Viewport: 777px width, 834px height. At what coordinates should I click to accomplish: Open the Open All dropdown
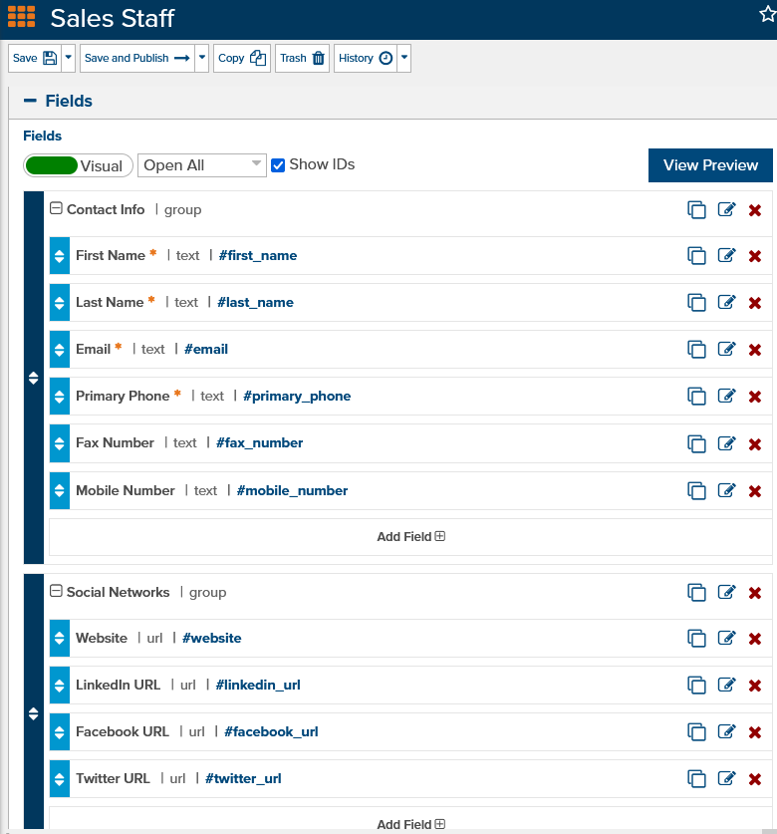click(x=201, y=165)
